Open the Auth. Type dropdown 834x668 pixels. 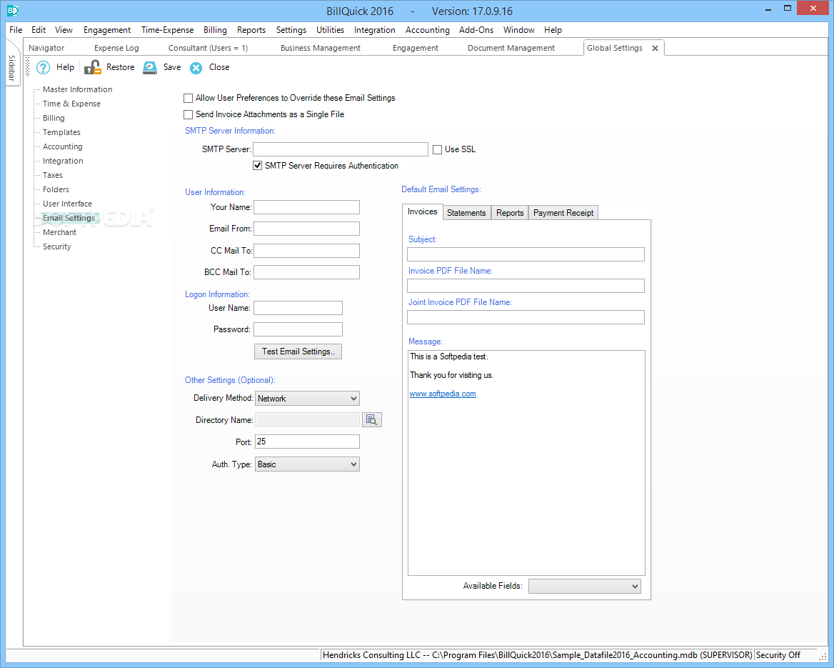307,464
